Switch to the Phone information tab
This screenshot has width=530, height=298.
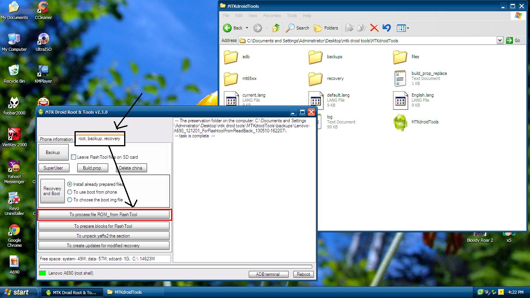pyautogui.click(x=56, y=139)
